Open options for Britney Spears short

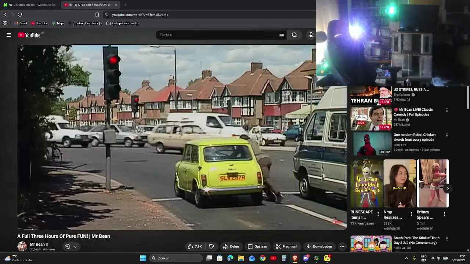tap(444, 214)
